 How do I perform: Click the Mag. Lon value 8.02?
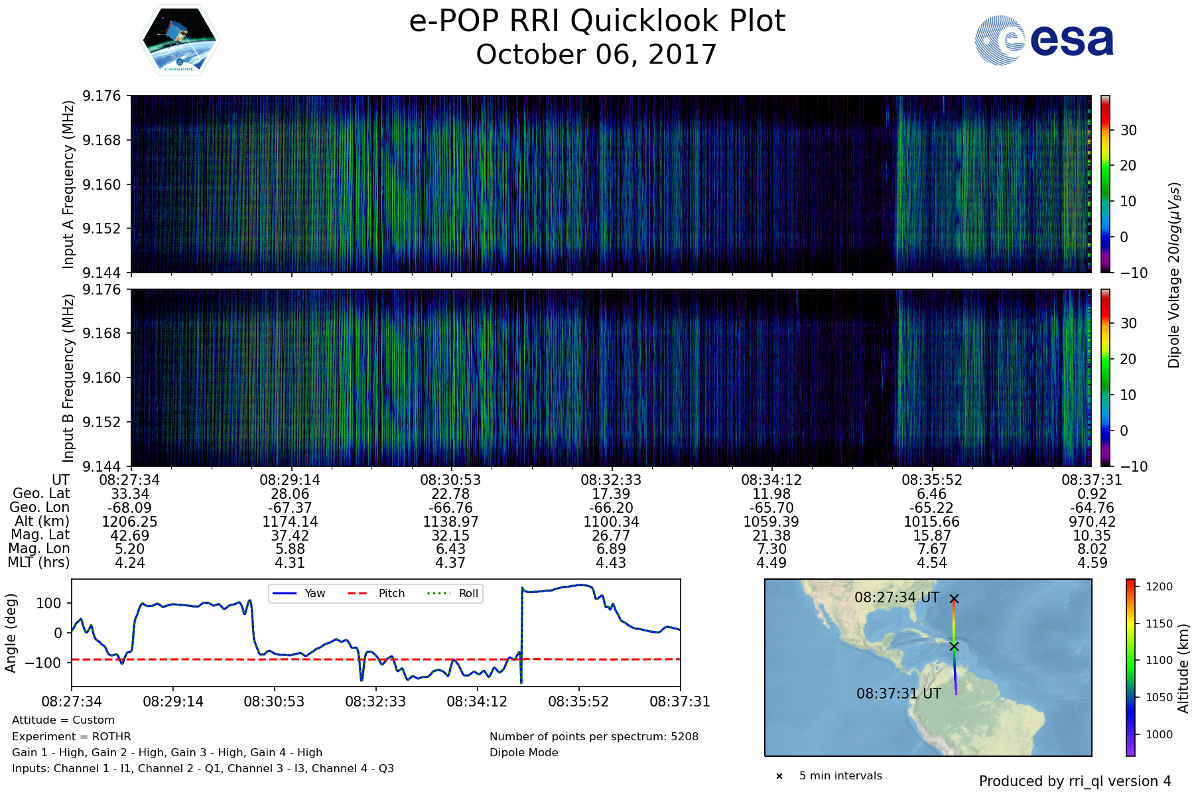click(1093, 549)
